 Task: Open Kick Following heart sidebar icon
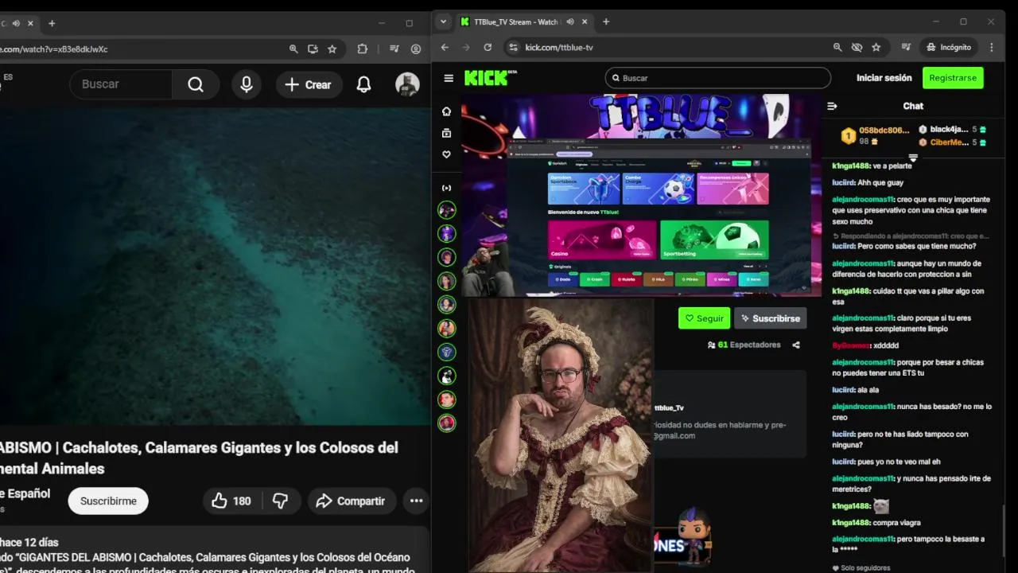[x=446, y=154]
